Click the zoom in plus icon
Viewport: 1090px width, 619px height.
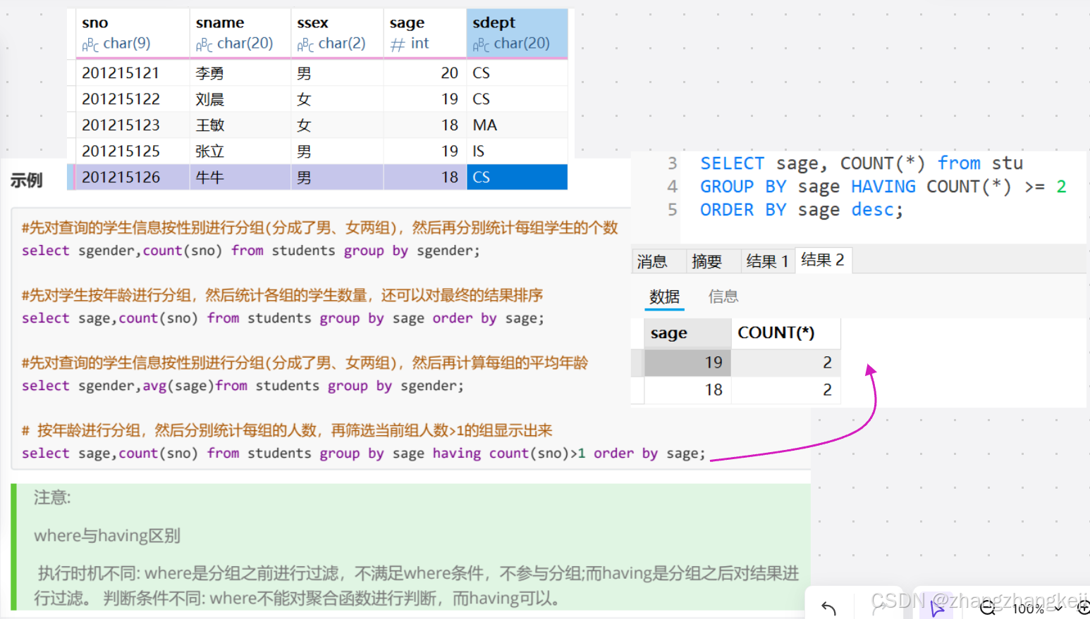(1084, 608)
